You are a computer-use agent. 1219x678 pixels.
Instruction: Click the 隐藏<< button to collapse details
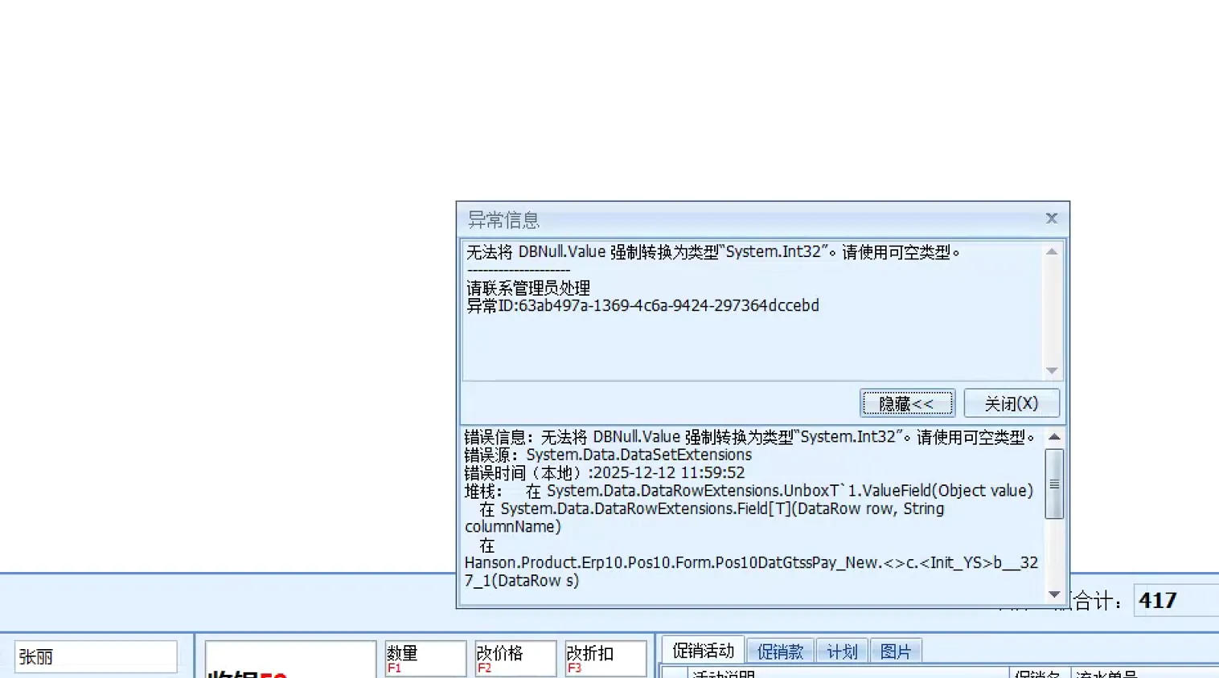(x=907, y=403)
